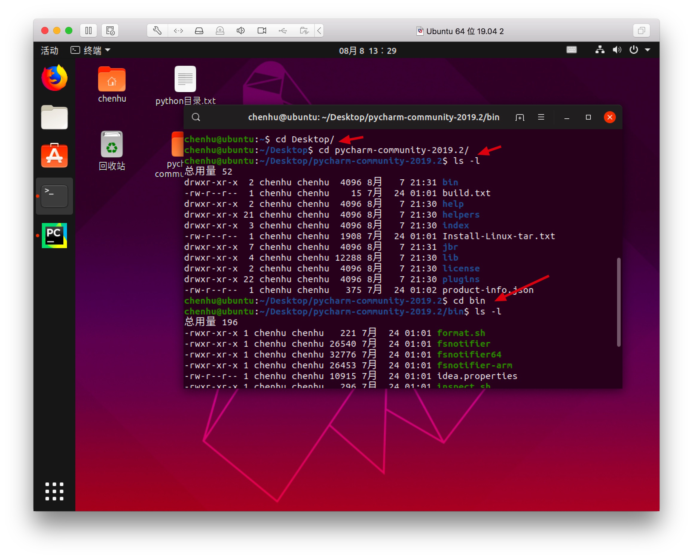
Task: Click the network adapter arrows icon
Action: (x=178, y=31)
